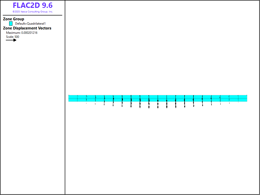Click the rightmost small displacement vector below the beam

coord(238,102)
